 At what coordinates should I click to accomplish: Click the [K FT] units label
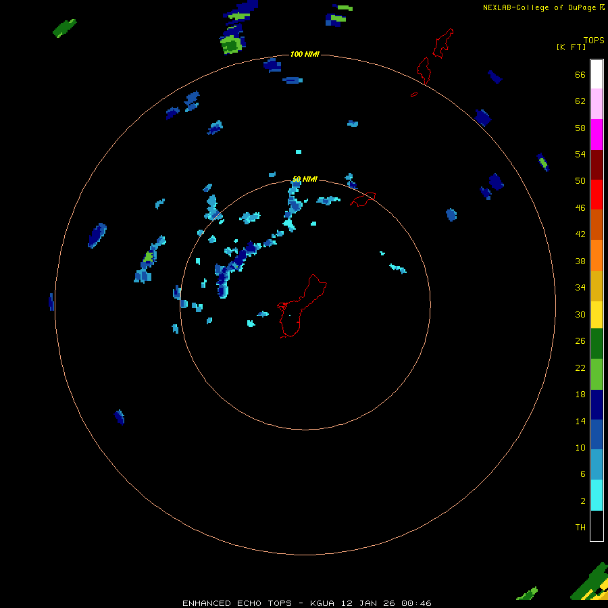tap(571, 47)
